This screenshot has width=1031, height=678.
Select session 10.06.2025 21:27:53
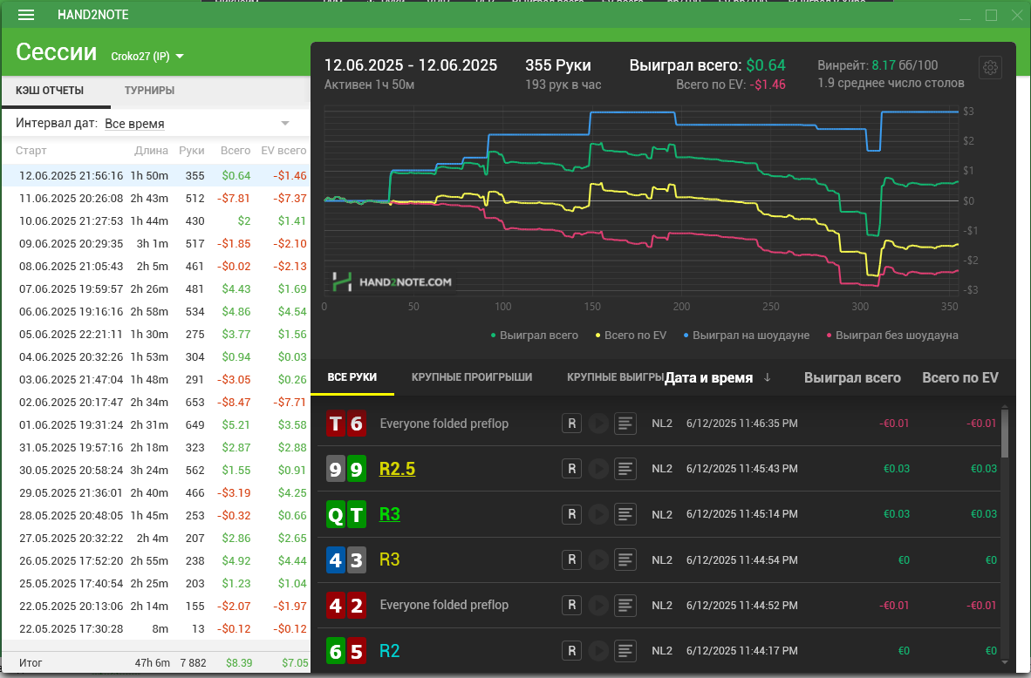[156, 220]
